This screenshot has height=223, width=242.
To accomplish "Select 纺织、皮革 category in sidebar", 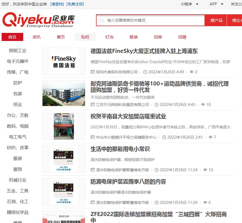I will click(18, 148).
